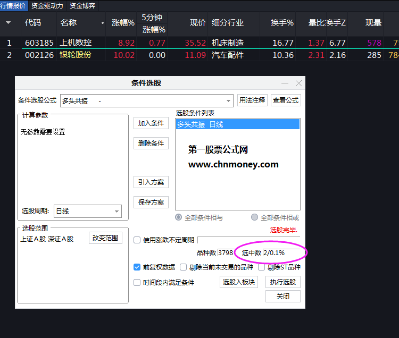
Task: Open the 选股周期 日线 dropdown
Action: [x=88, y=211]
